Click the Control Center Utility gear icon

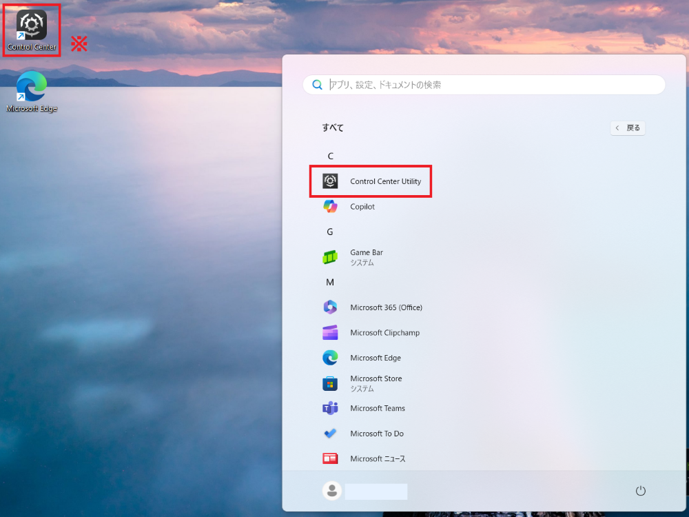pos(330,181)
